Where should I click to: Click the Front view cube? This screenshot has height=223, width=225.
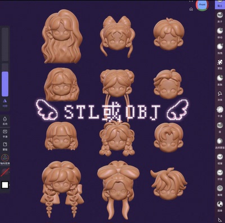[202, 5]
